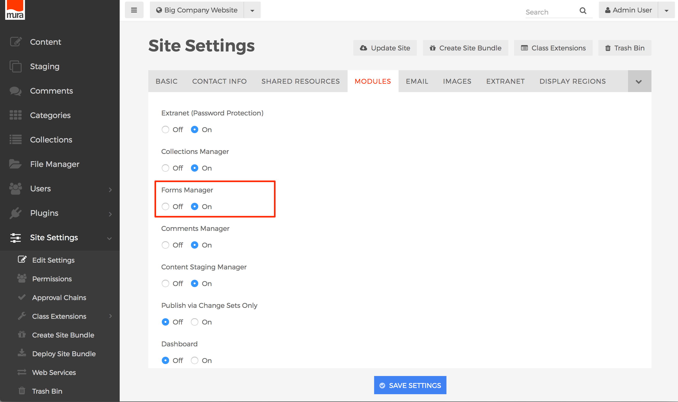Click the search magnifier icon
This screenshot has width=678, height=402.
[583, 11]
